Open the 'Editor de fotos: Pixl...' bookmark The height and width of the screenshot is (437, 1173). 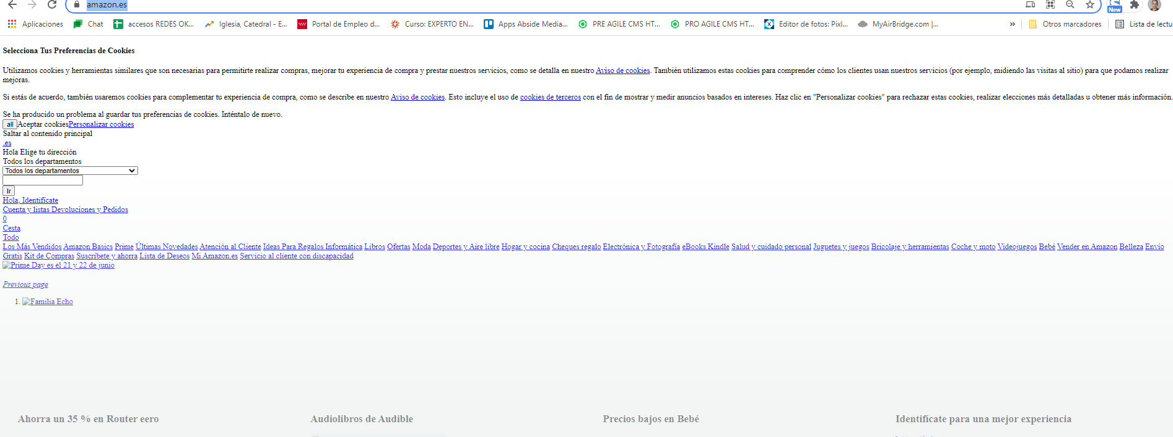806,24
